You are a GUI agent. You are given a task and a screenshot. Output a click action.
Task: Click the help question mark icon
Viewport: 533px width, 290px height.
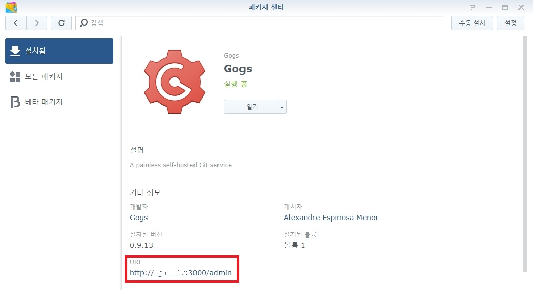[472, 7]
